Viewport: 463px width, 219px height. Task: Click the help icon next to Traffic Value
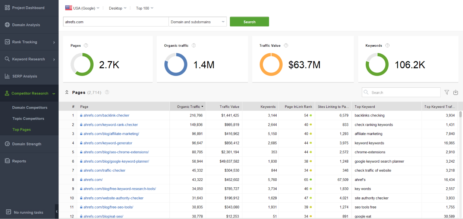[x=286, y=46]
